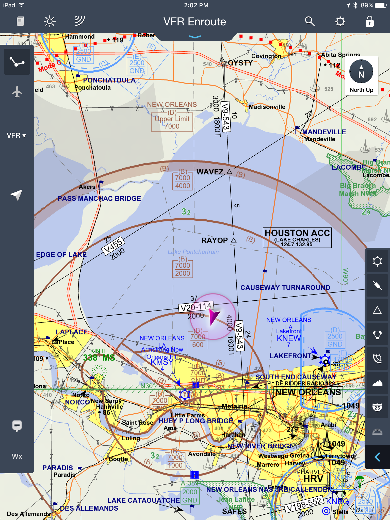This screenshot has height=520, width=390.
Task: Tap the KMSY airport label
Action: 162,362
